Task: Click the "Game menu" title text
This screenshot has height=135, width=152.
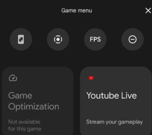Action: (x=76, y=10)
